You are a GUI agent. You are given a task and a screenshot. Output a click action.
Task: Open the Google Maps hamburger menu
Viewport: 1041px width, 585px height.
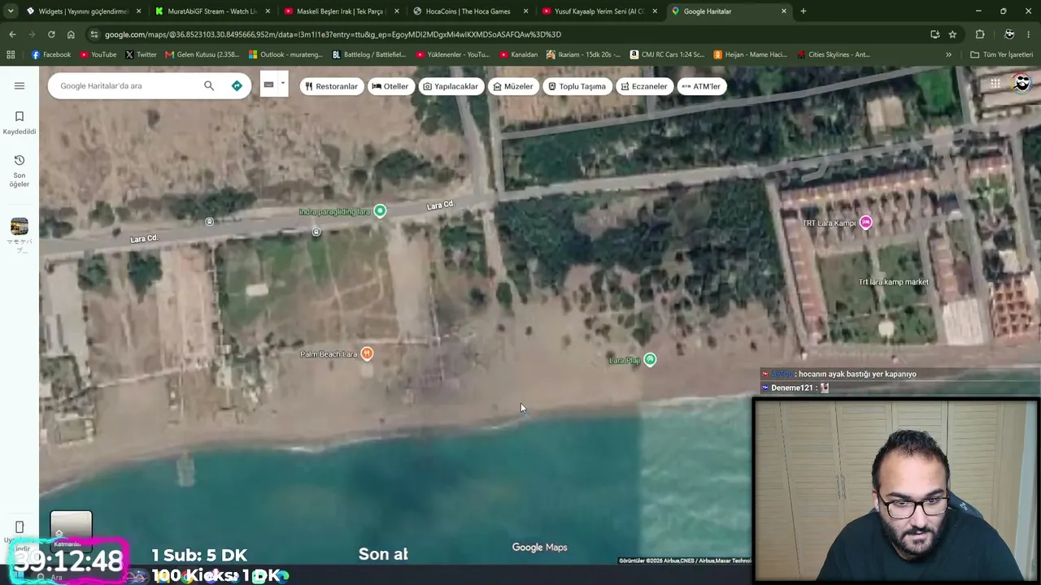(x=20, y=85)
